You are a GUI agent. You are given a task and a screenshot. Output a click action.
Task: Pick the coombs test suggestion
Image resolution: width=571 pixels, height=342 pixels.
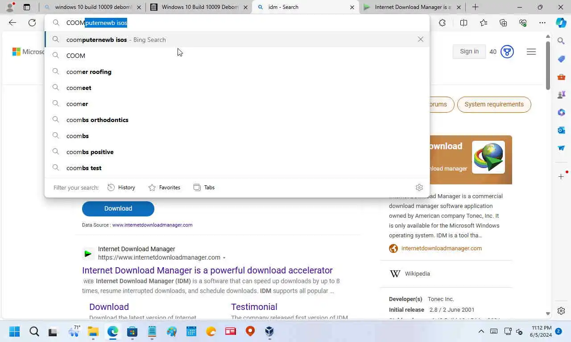click(x=237, y=168)
